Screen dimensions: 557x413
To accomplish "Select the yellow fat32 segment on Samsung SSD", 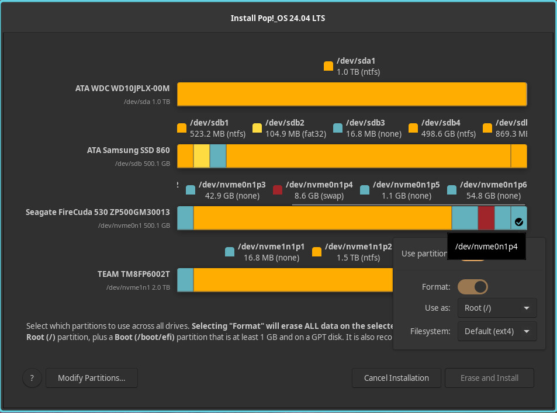I will (202, 156).
